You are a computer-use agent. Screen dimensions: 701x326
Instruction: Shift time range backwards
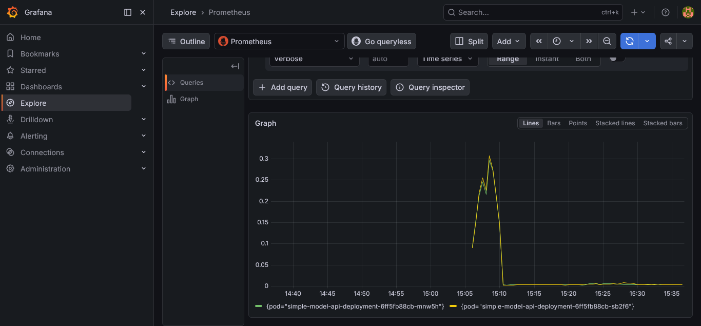coord(539,42)
